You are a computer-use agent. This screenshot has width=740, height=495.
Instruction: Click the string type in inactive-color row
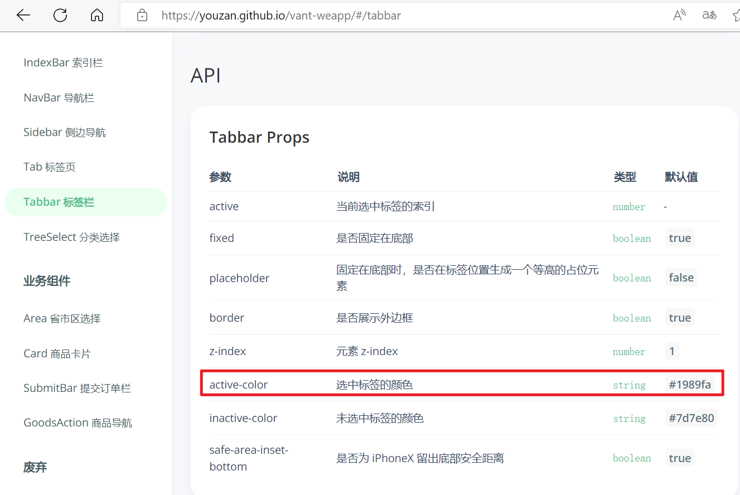[629, 419]
